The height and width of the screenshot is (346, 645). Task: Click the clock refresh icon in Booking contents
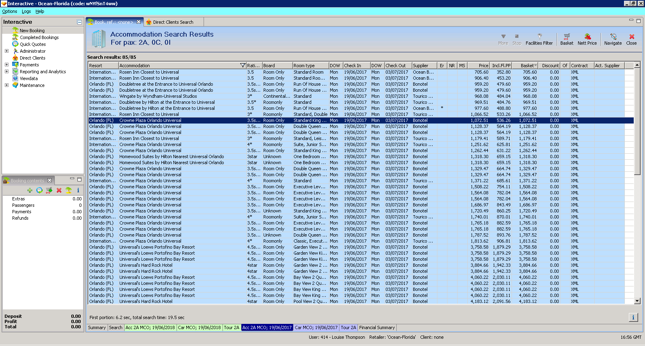[39, 190]
